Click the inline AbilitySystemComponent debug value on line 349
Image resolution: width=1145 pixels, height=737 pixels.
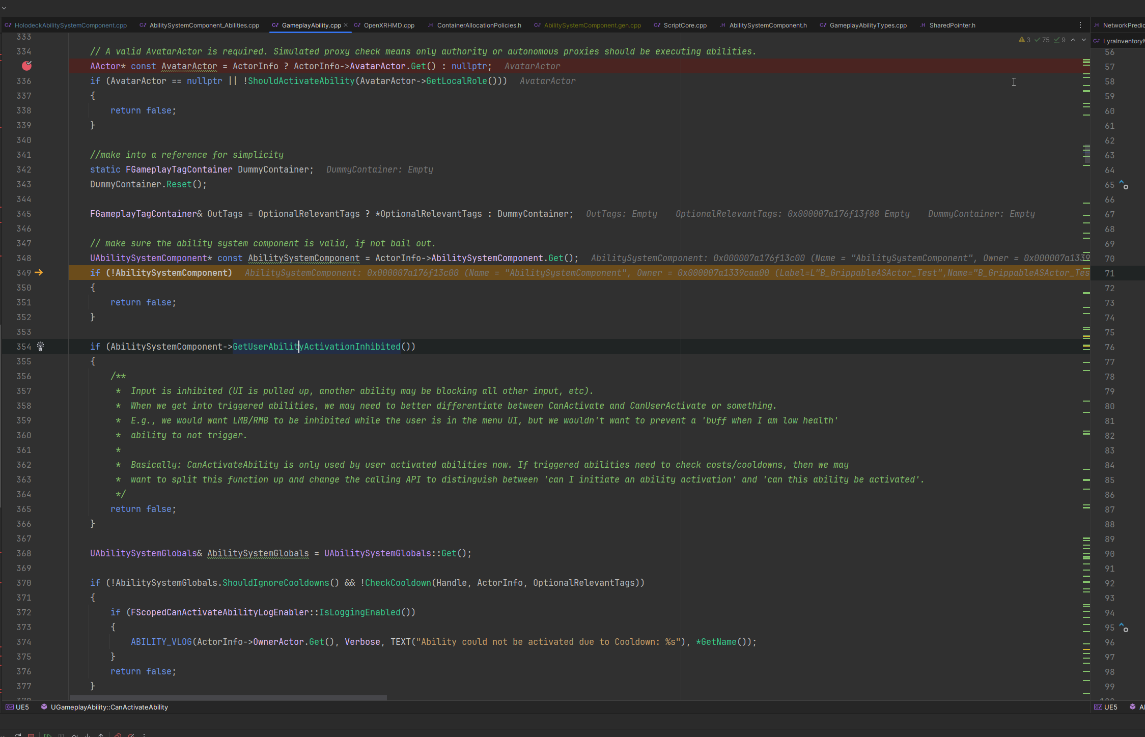(667, 273)
